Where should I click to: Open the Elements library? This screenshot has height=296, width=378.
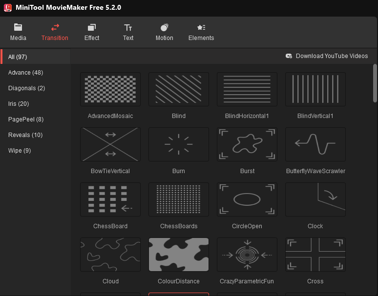click(201, 32)
